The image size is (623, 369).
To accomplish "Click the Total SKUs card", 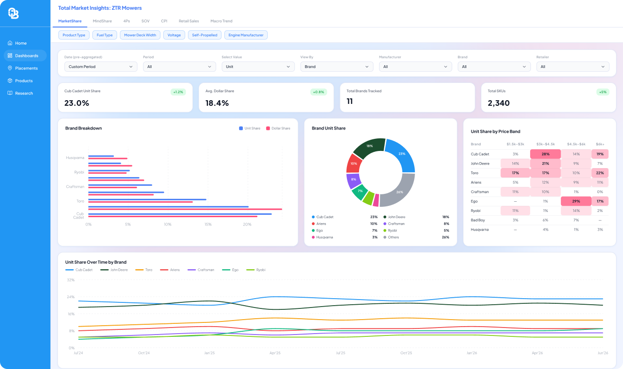I will click(548, 97).
